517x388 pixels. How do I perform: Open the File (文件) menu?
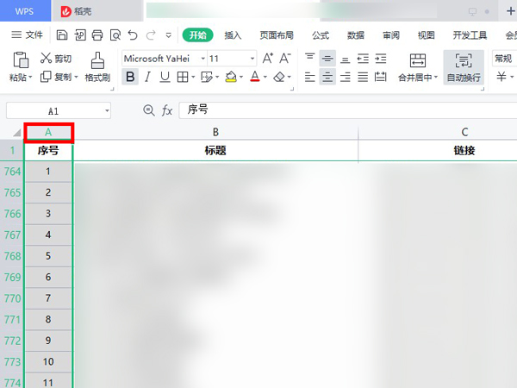tap(28, 35)
